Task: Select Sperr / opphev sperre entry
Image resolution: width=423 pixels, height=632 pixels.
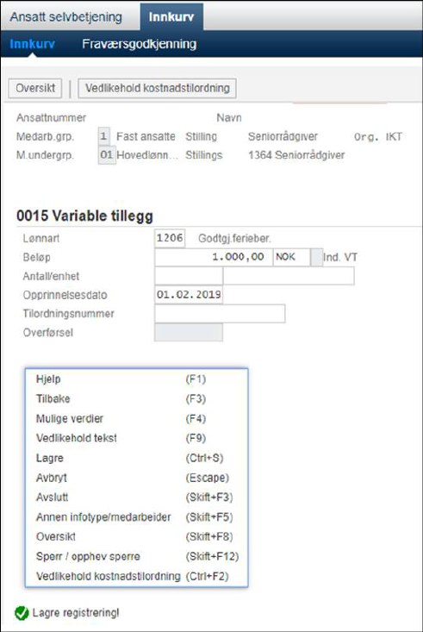Action: coord(137,556)
